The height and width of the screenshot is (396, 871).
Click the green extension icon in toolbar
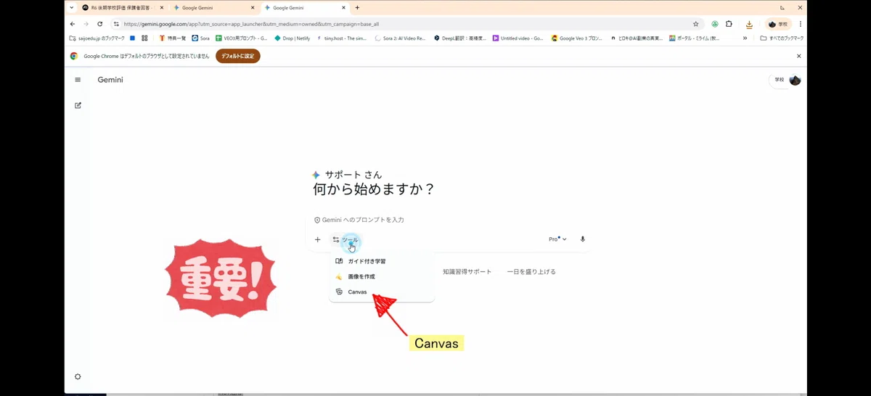point(715,24)
